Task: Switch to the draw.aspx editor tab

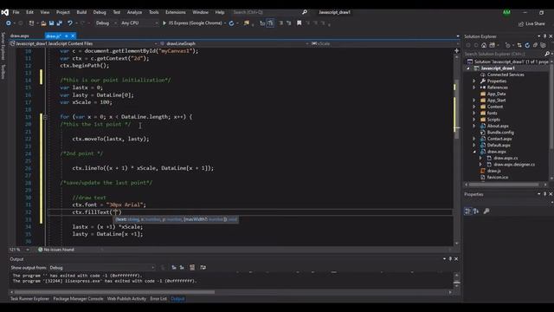Action: tap(19, 36)
